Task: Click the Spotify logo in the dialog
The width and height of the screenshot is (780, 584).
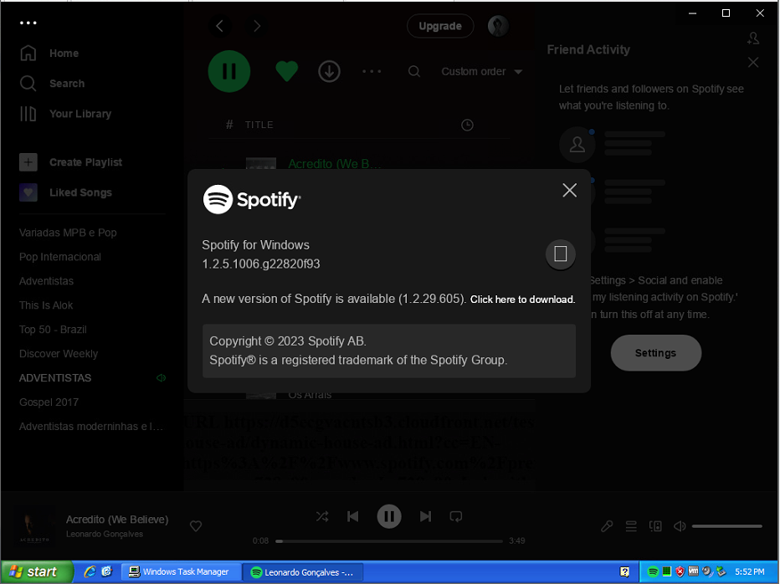Action: click(x=252, y=199)
